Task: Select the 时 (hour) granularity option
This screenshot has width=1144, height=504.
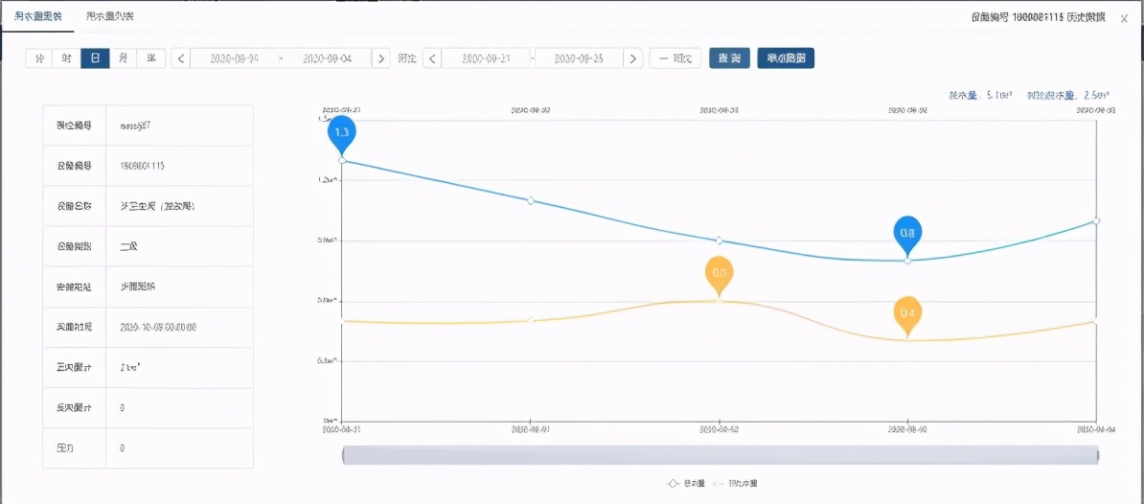Action: [67, 58]
